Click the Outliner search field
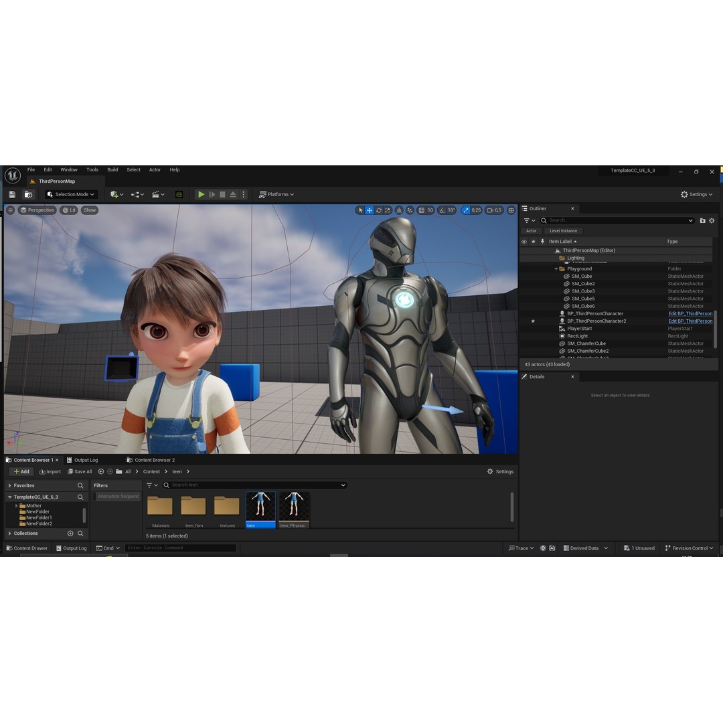 click(617, 220)
